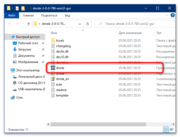
Task: Click the refresh folder button
Action: (88, 24)
